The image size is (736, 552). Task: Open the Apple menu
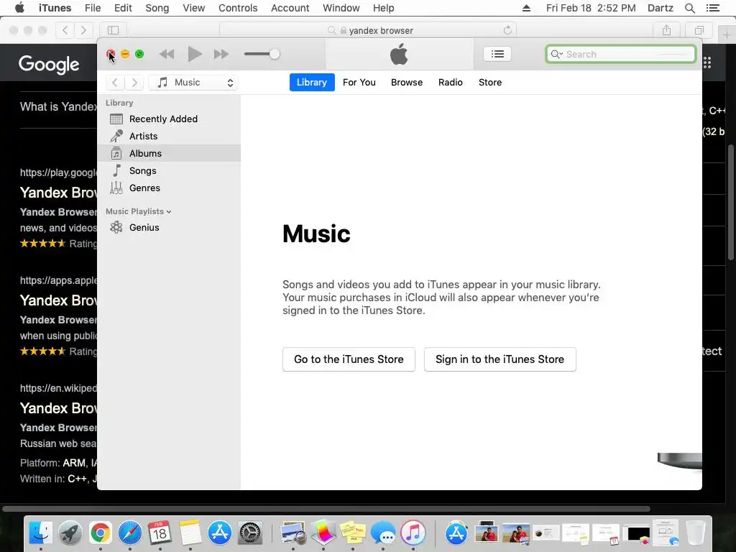19,8
